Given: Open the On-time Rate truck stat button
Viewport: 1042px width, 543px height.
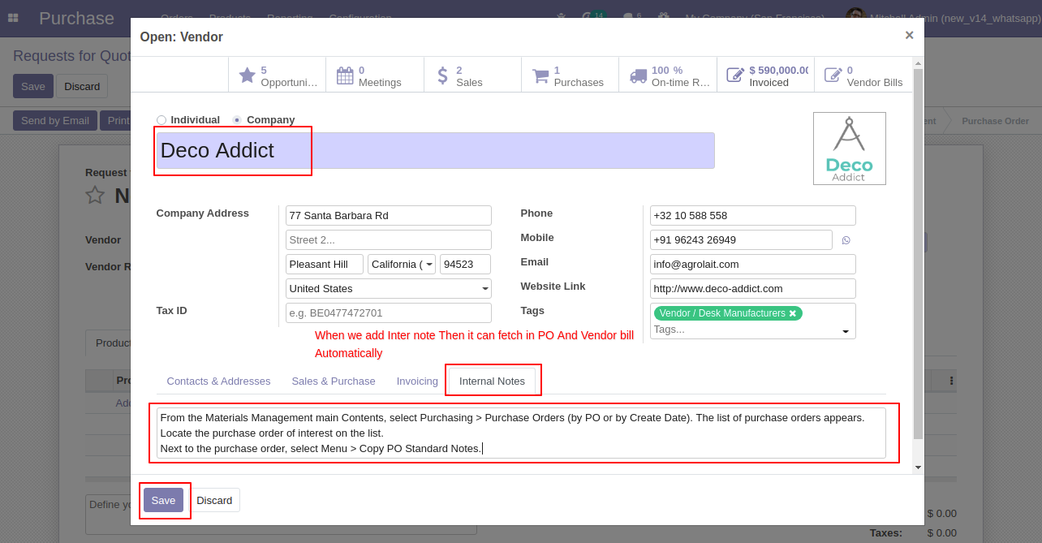Looking at the screenshot, I should click(x=668, y=75).
